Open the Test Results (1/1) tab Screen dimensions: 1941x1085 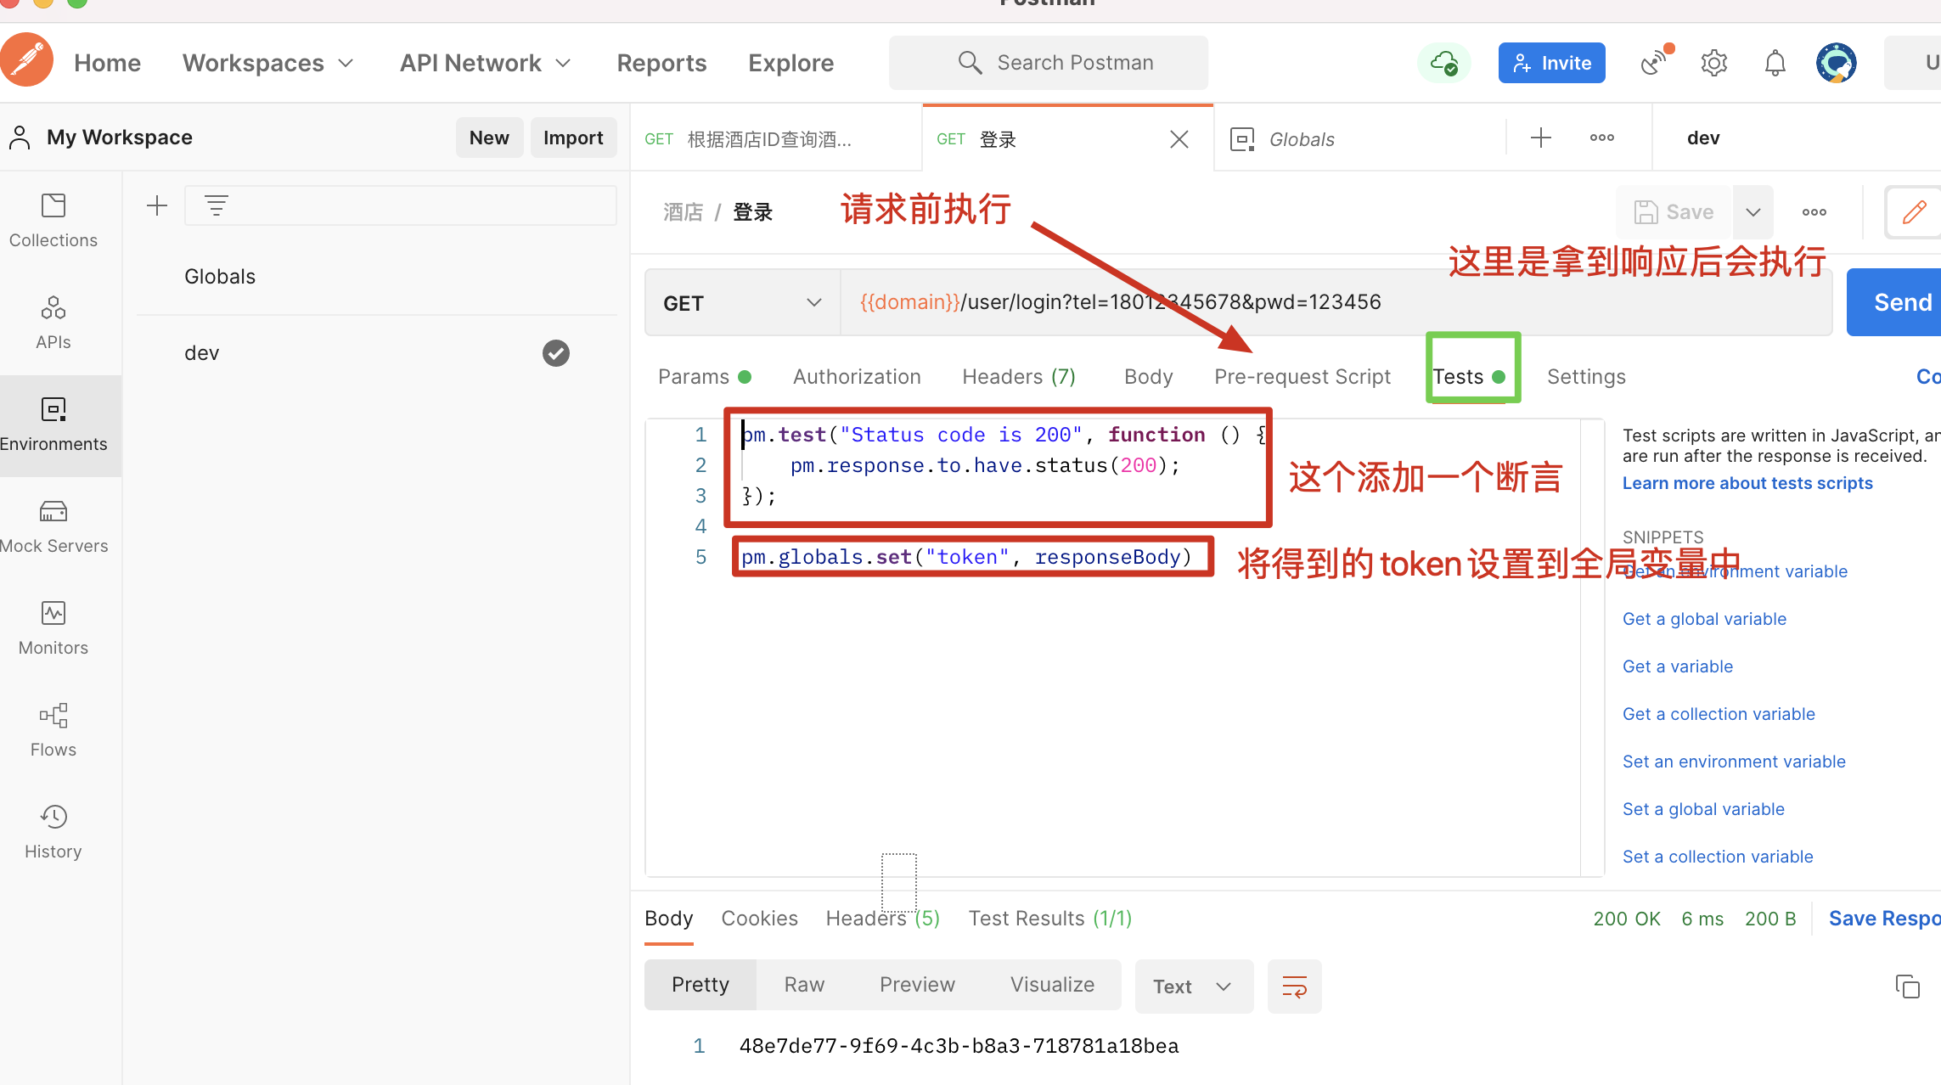click(1050, 918)
